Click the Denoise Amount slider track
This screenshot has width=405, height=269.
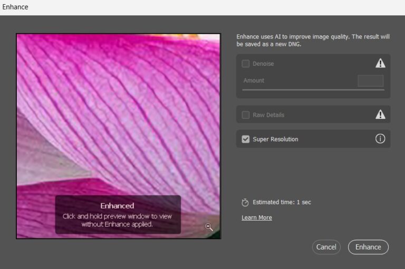coord(313,89)
